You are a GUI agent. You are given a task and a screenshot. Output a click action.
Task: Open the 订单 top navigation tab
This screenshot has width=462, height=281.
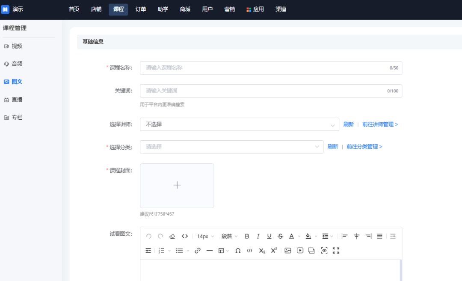pos(141,9)
